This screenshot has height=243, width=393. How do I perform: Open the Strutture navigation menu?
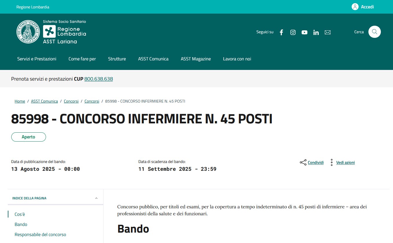click(117, 59)
